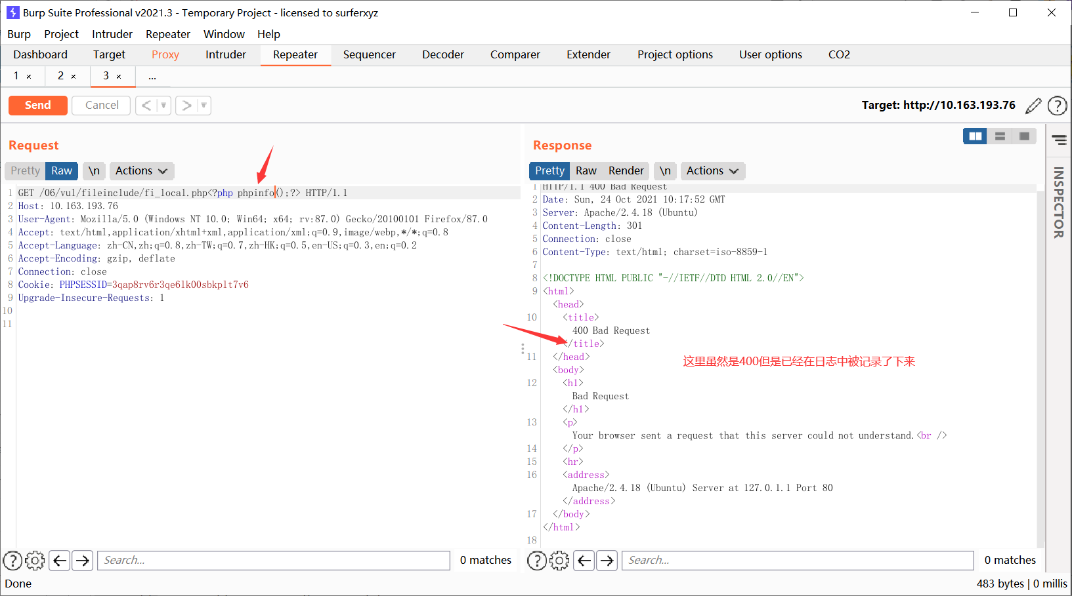Close Repeater tab 3

[119, 77]
